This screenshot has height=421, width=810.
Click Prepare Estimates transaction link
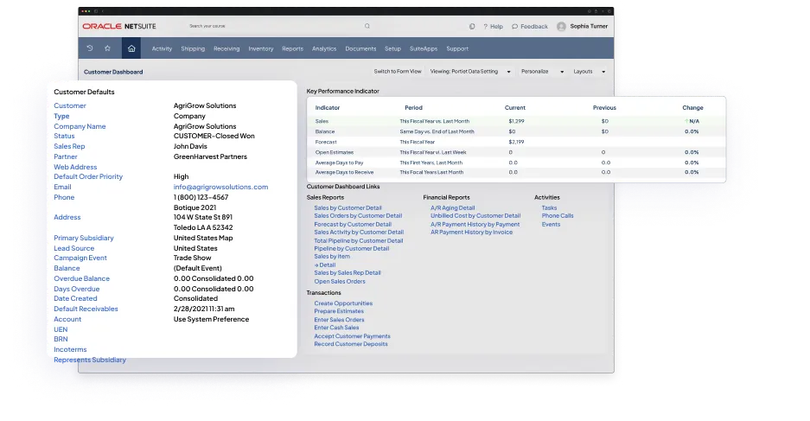(x=339, y=311)
